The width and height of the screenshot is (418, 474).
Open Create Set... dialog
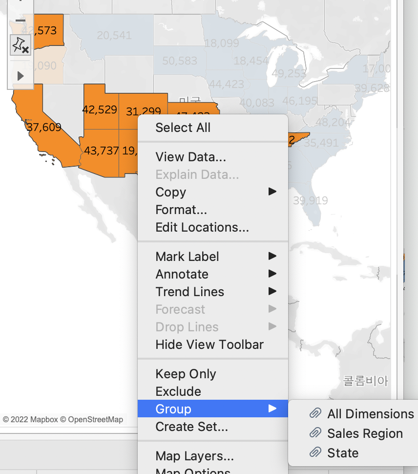click(192, 427)
